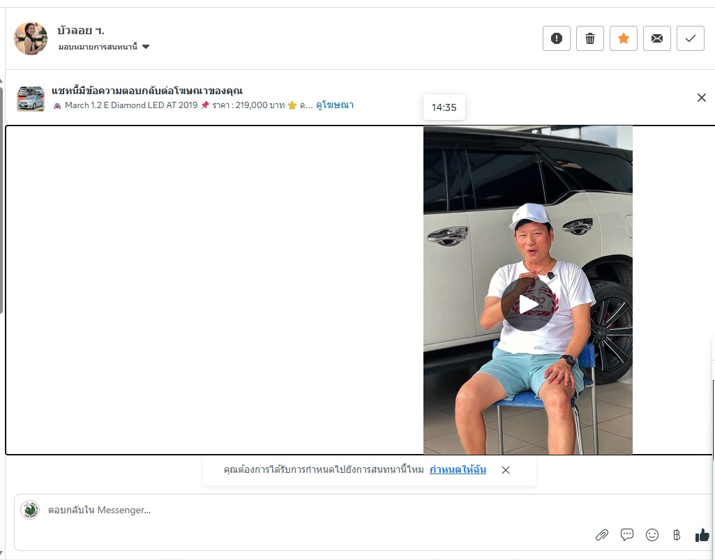
Task: Open the emoji picker smiley icon
Action: [x=652, y=535]
